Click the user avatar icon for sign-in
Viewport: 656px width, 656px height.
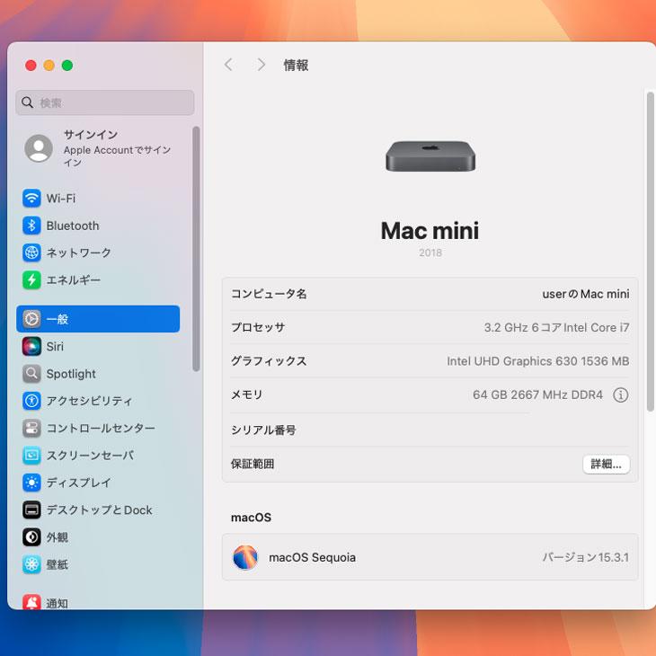pos(39,148)
